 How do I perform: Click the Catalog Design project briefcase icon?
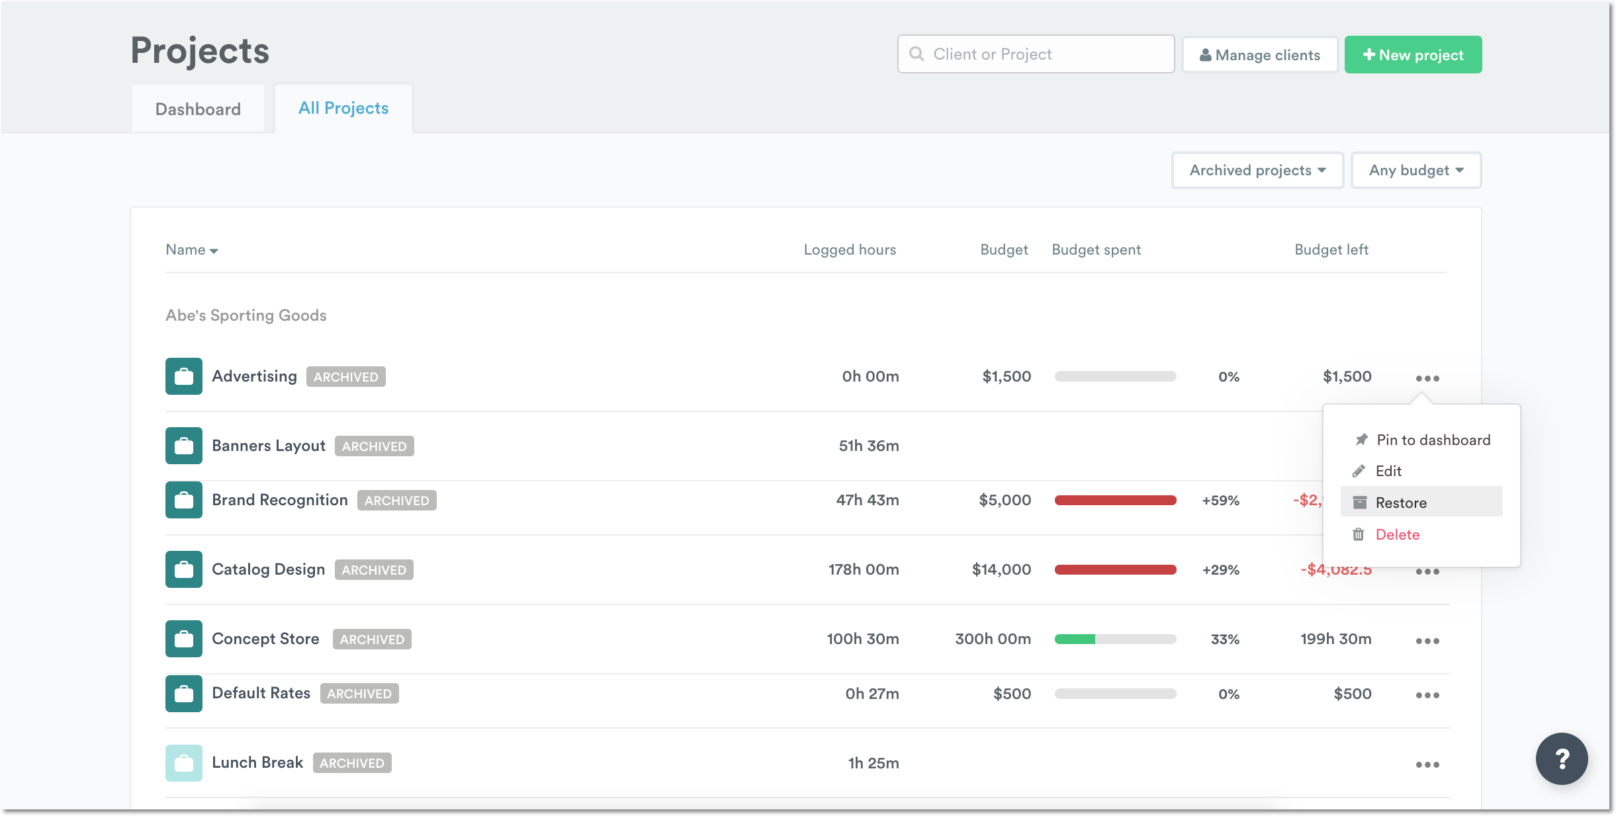click(183, 569)
